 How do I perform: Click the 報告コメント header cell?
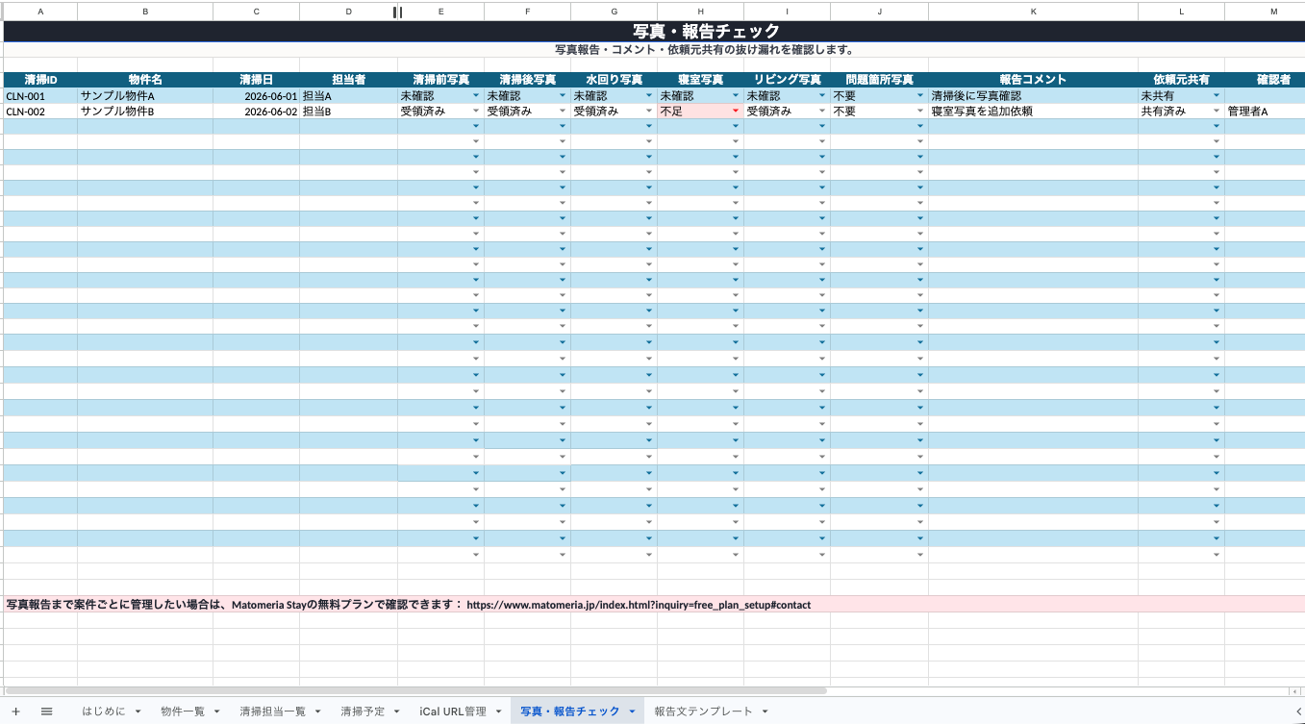point(1033,80)
